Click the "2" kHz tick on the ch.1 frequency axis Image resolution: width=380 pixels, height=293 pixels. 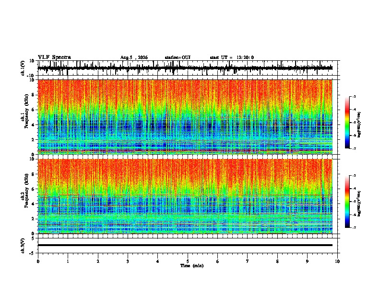[x=33, y=140]
